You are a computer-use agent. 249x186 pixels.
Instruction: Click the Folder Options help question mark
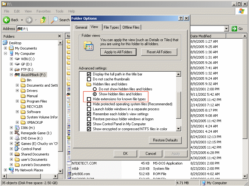(181, 18)
